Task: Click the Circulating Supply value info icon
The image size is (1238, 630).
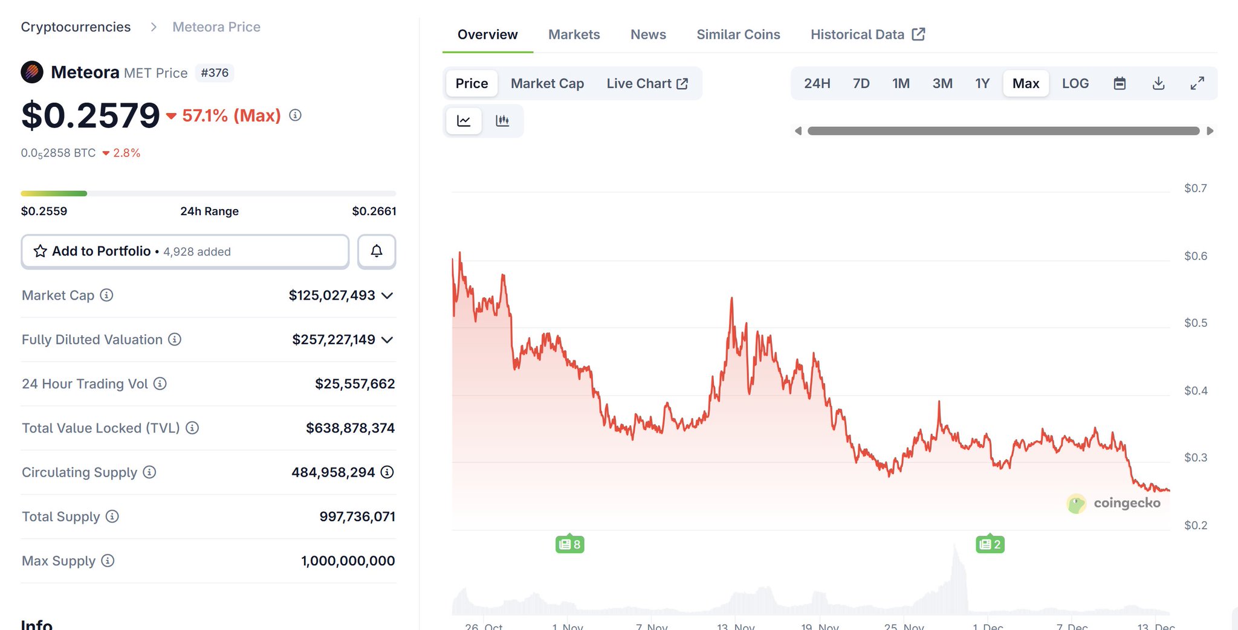Action: 387,472
